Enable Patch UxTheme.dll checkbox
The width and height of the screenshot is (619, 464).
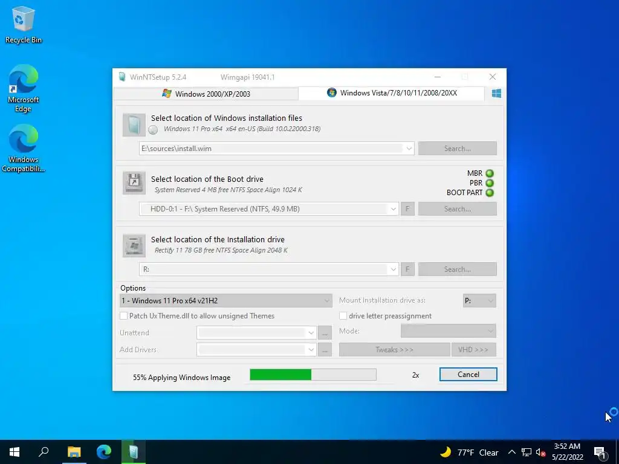pos(123,315)
